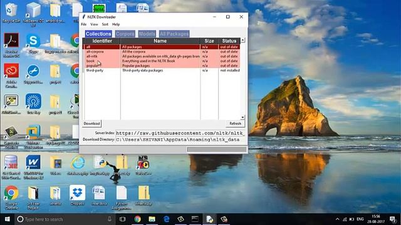Viewport: 401px width, 225px height.
Task: Open the Help menu
Action: pyautogui.click(x=116, y=24)
